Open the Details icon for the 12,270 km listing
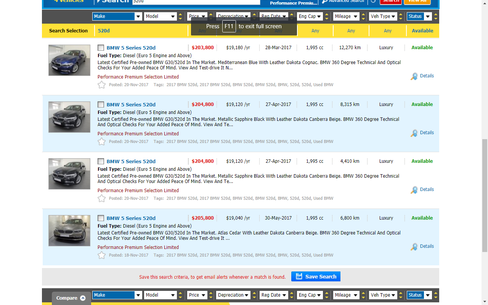Viewport: 488px width, 305px height. tap(414, 76)
